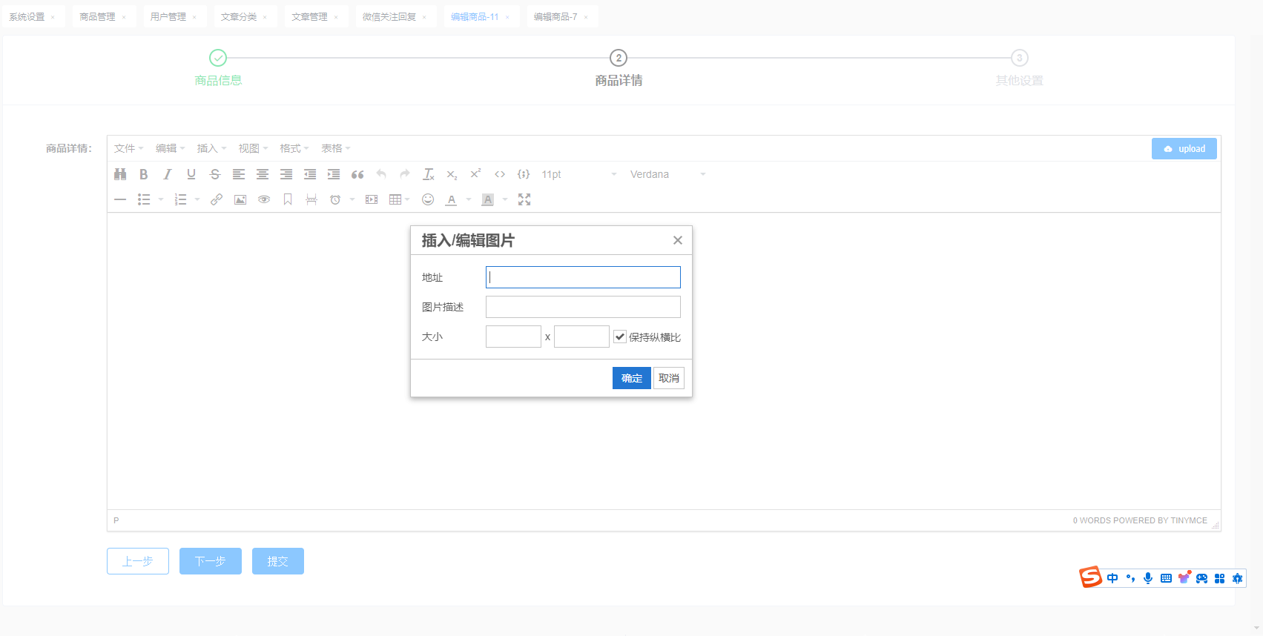Open the 视图 menu
1263x636 pixels.
[254, 148]
